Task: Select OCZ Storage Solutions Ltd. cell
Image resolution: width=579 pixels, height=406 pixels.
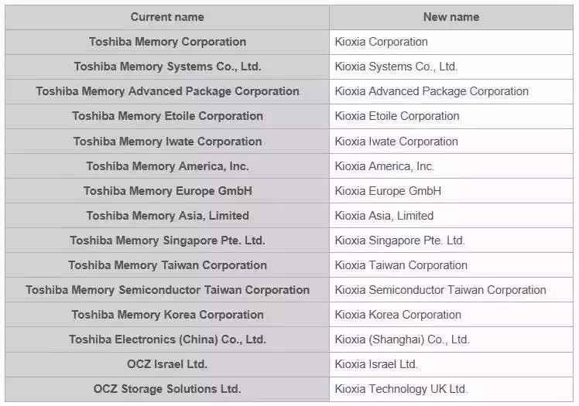Action: (x=167, y=389)
